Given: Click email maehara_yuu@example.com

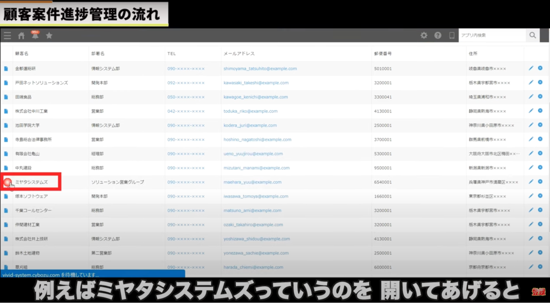Looking at the screenshot, I should 252,182.
